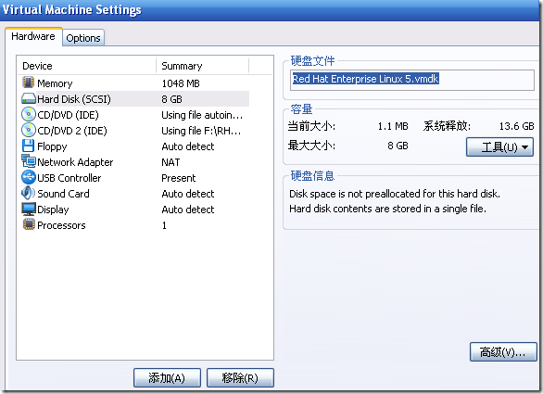Select the Memory chip icon

[28, 83]
